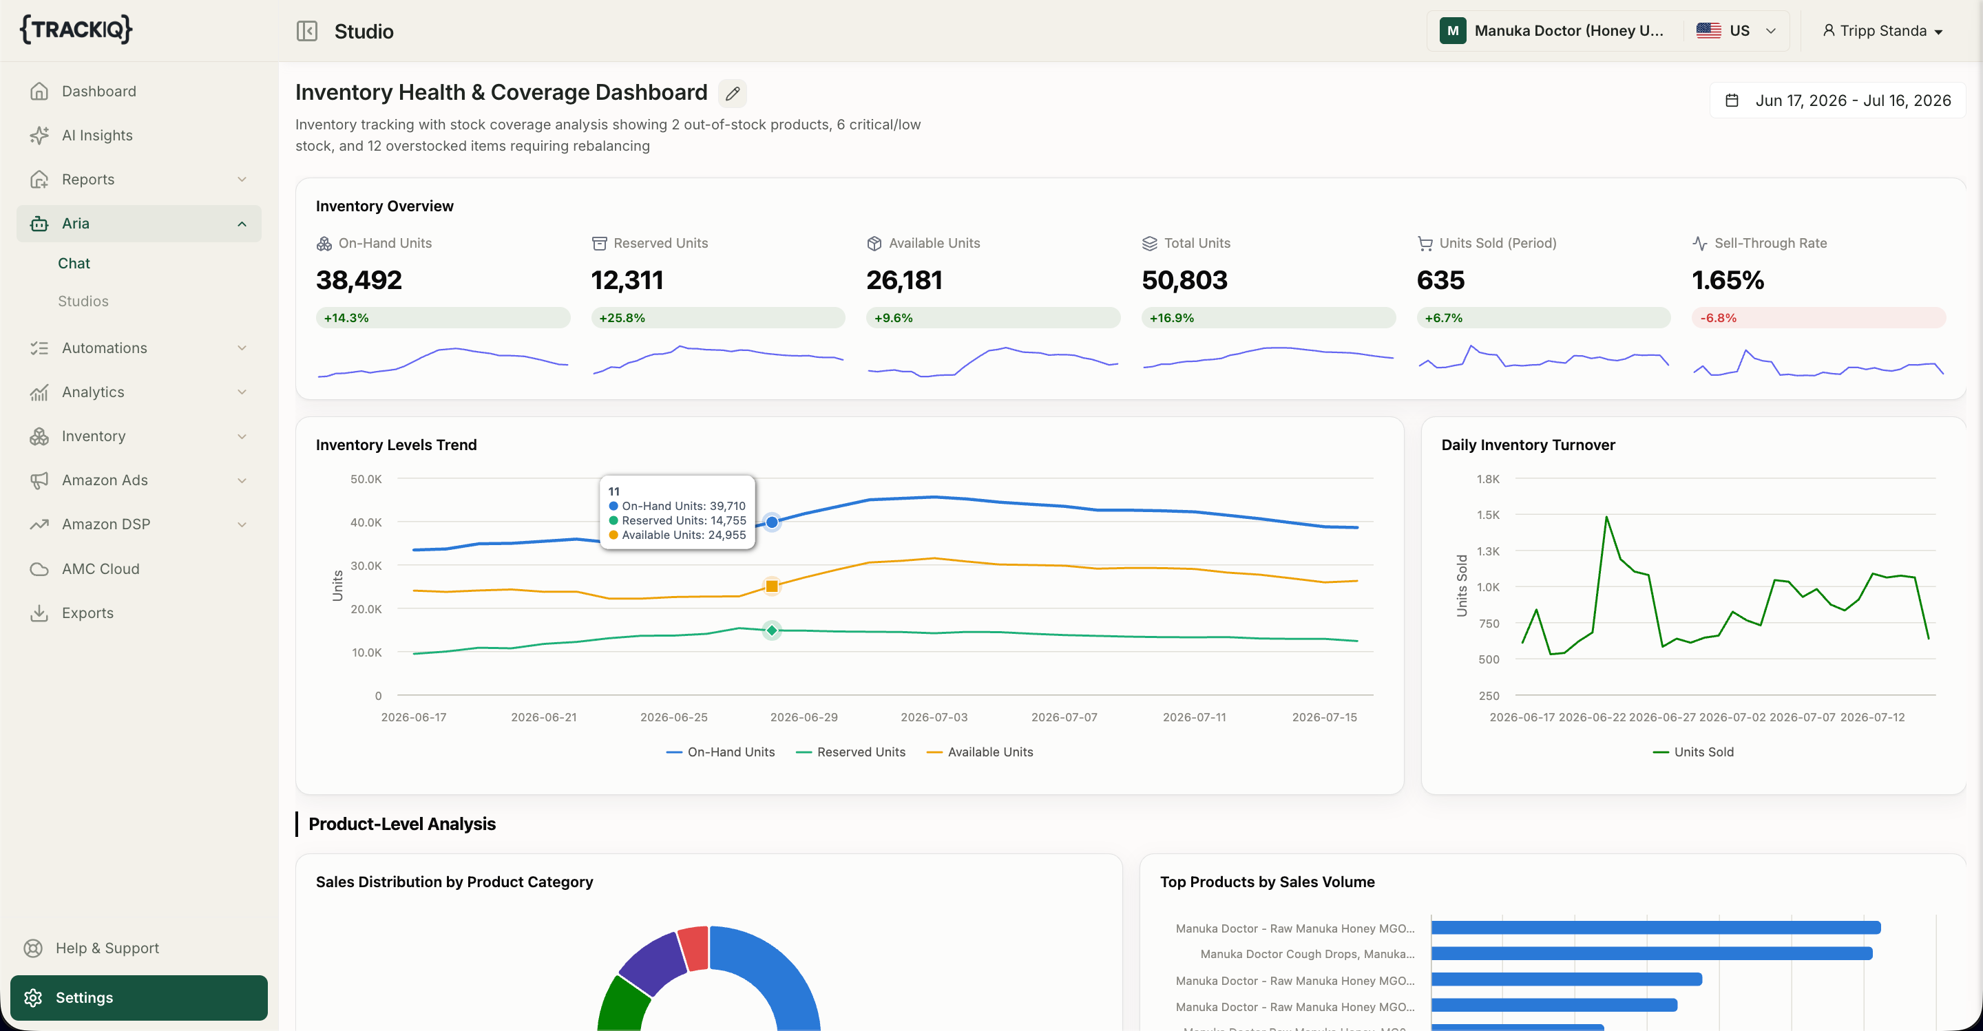Open AI Insights sparkle icon

point(39,136)
